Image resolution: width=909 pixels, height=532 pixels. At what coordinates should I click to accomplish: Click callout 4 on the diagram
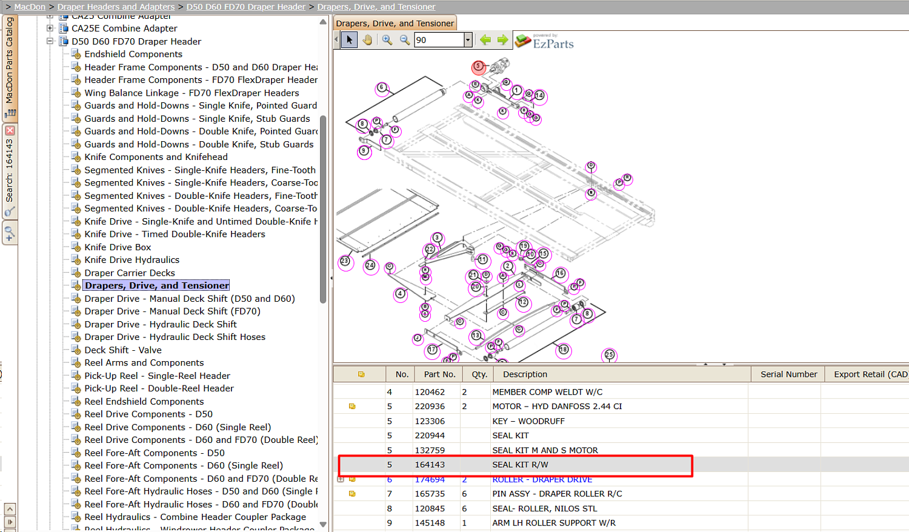pyautogui.click(x=400, y=294)
